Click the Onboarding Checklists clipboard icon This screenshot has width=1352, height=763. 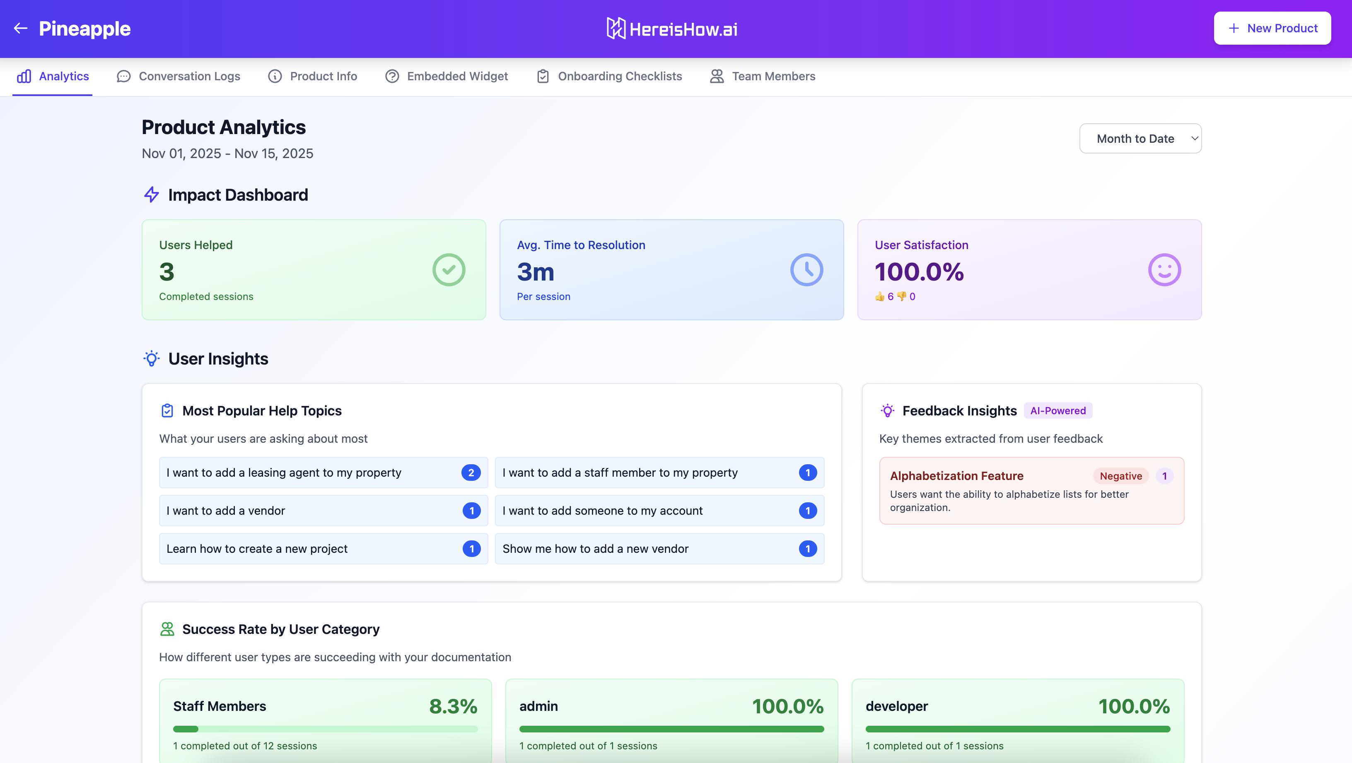pyautogui.click(x=543, y=76)
